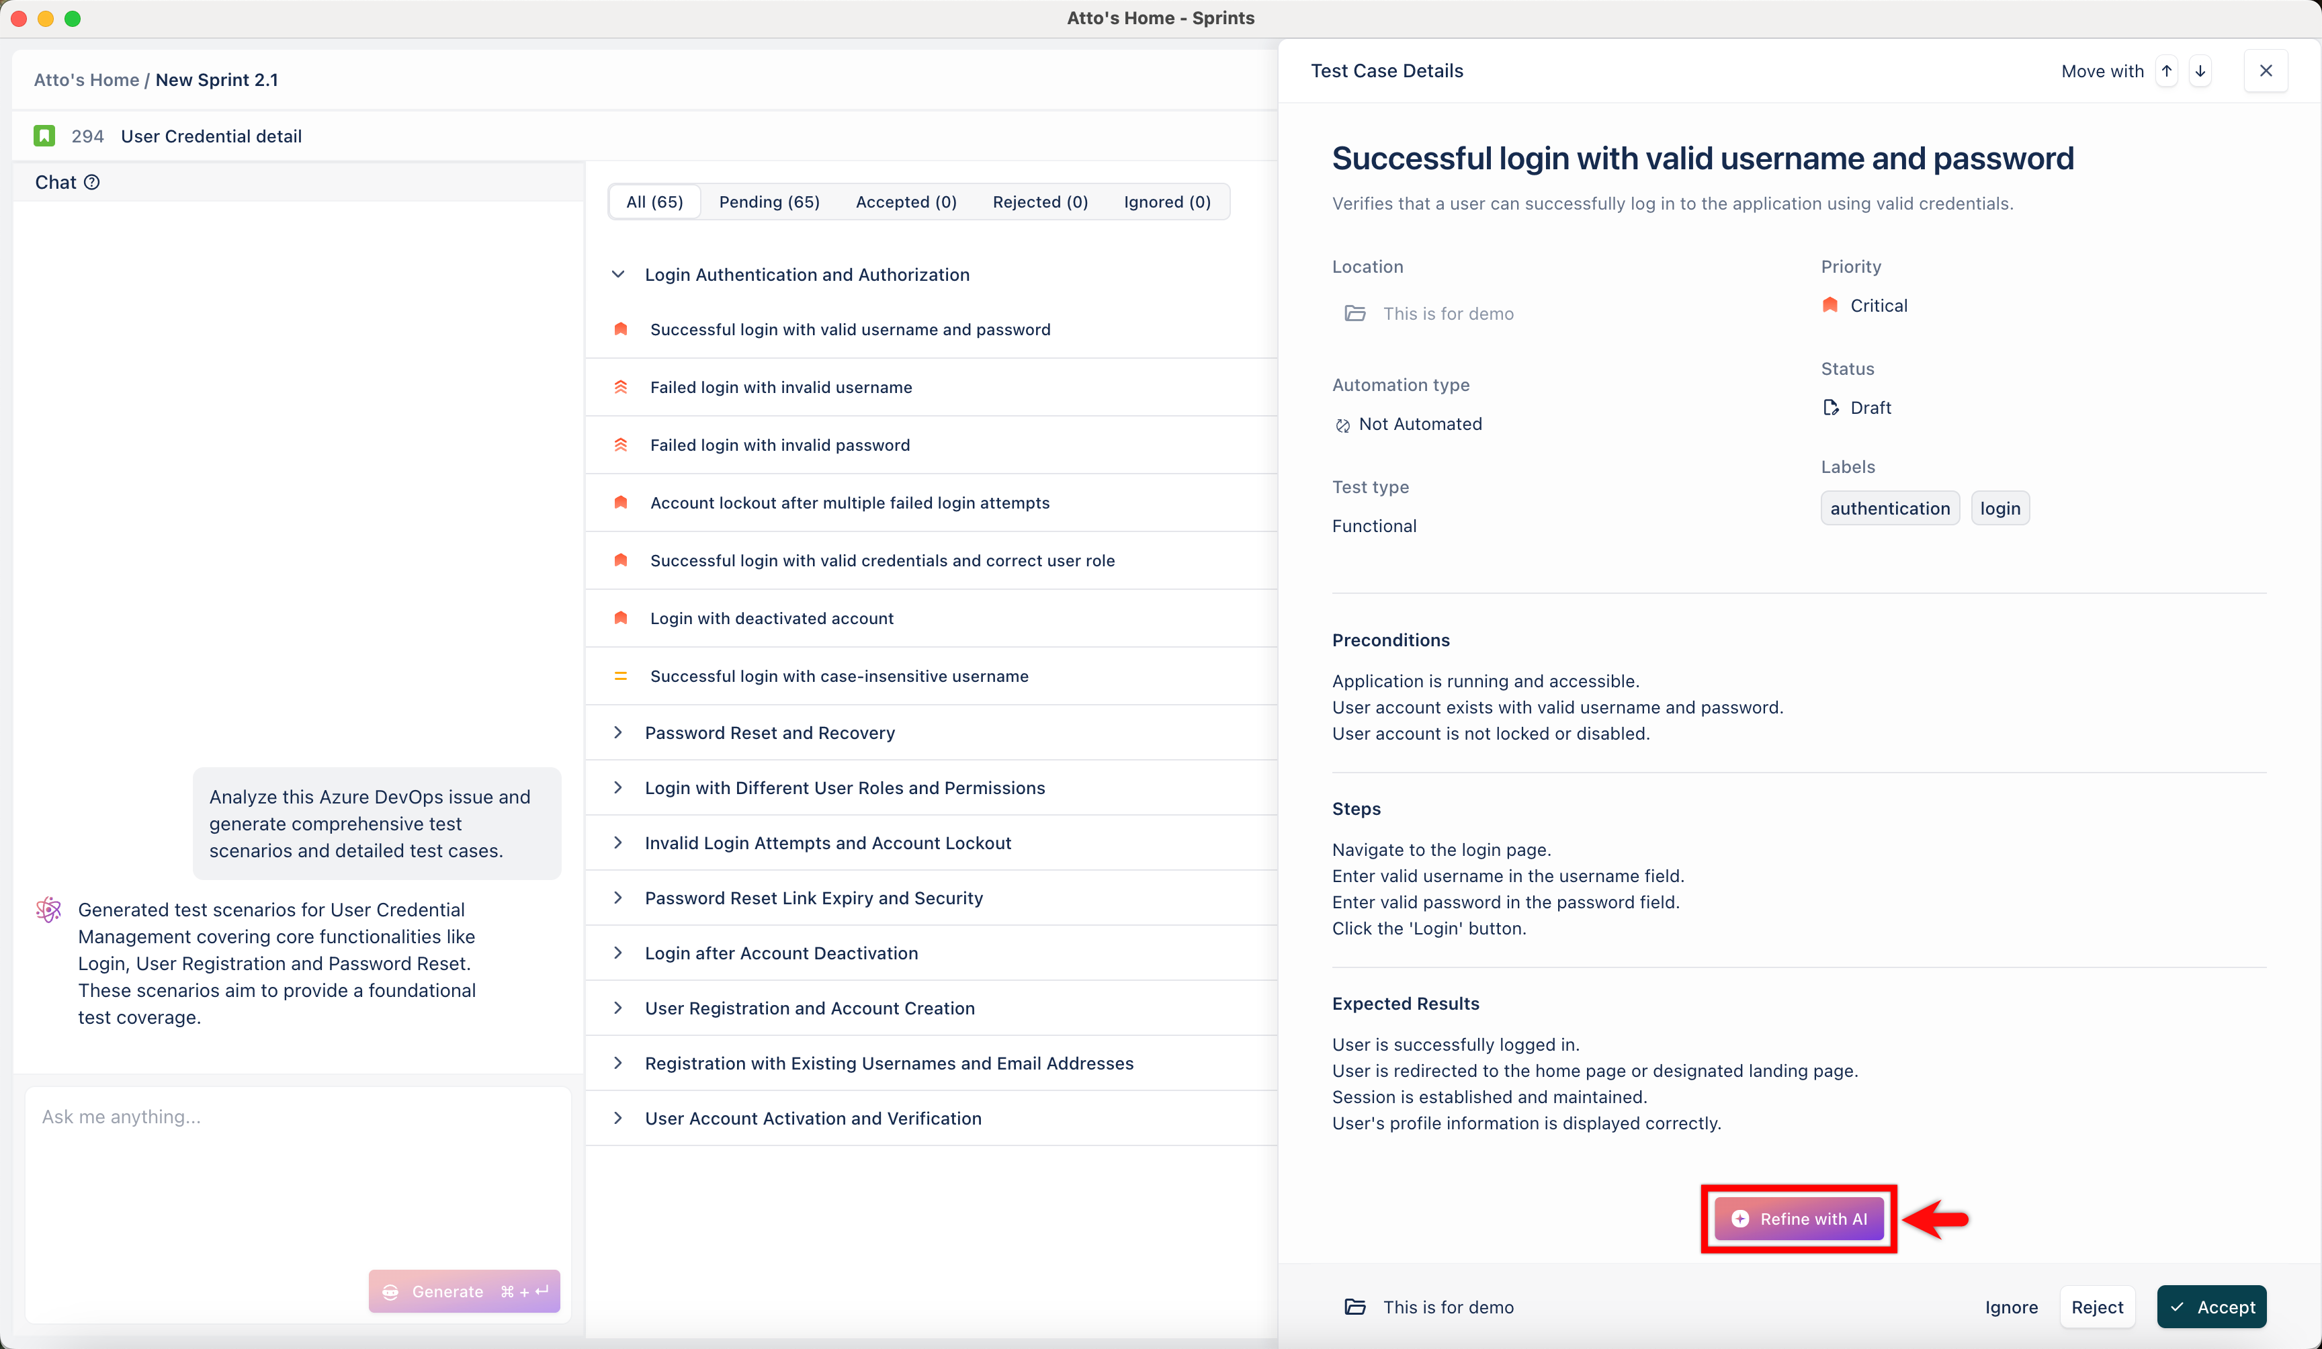2322x1349 pixels.
Task: Open the Rejected (0) tab
Action: click(1039, 202)
